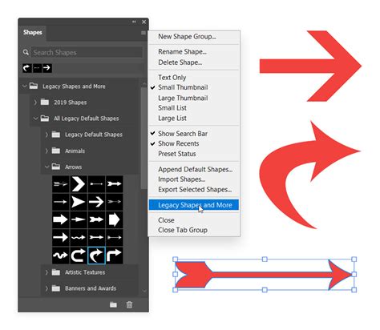Select the thick block arrow thumbnail
This screenshot has height=330, width=380.
(x=61, y=219)
